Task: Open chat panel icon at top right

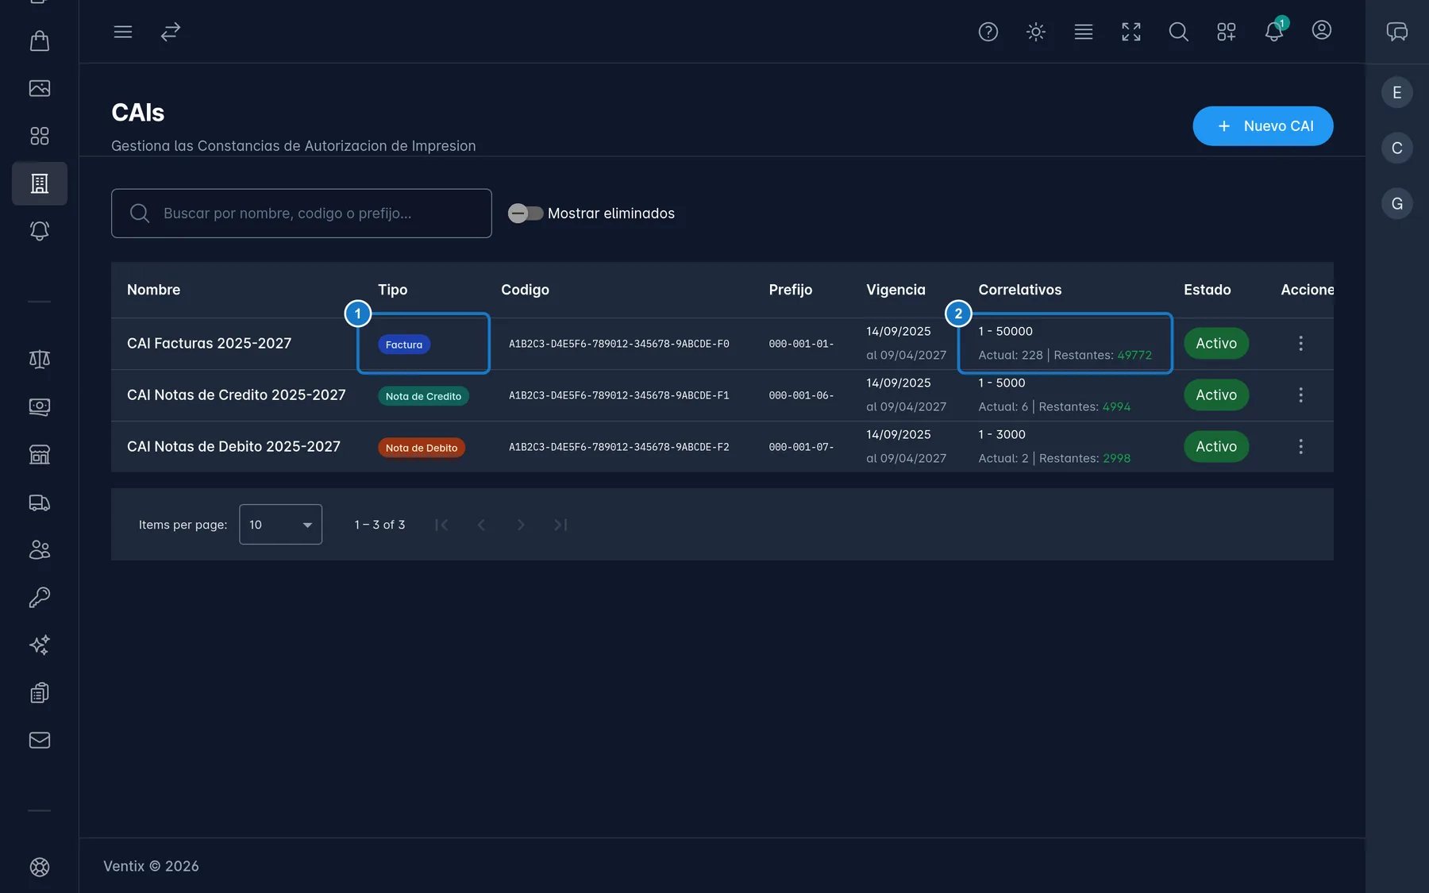Action: [1396, 31]
